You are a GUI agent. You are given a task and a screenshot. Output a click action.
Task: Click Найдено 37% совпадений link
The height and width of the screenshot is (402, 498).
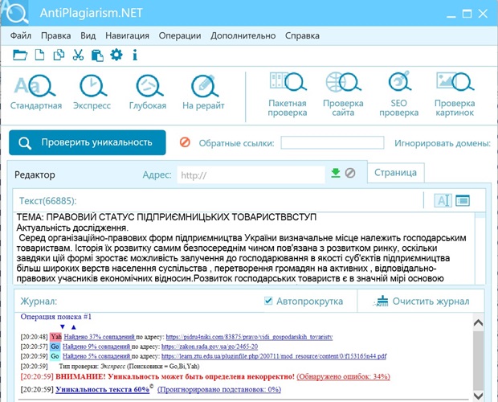(100, 337)
